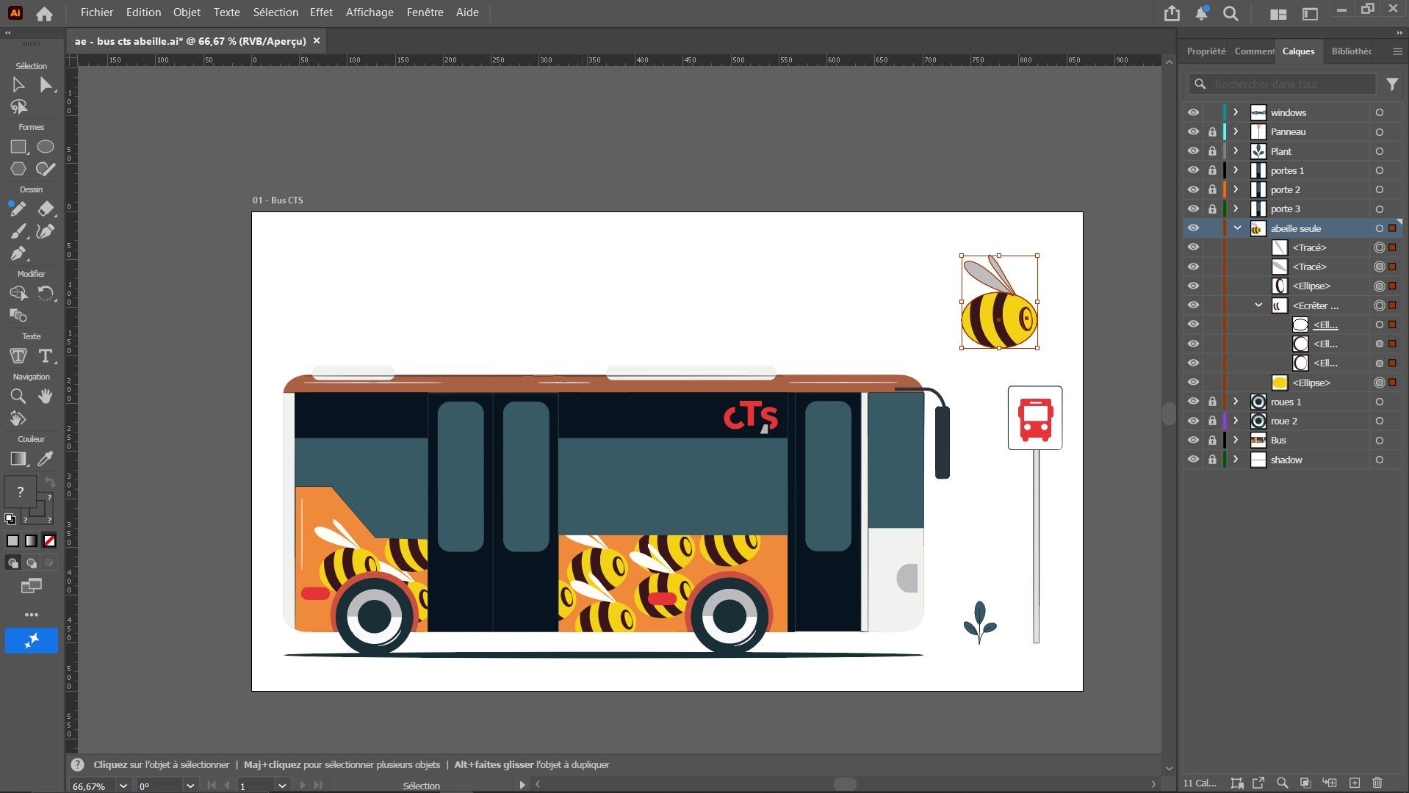Viewport: 1409px width, 793px height.
Task: Click the Home icon
Action: pos(44,13)
